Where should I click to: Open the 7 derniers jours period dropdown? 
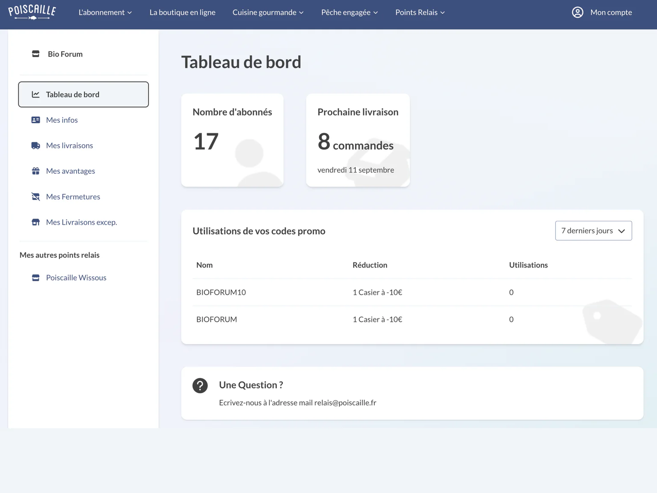point(593,231)
